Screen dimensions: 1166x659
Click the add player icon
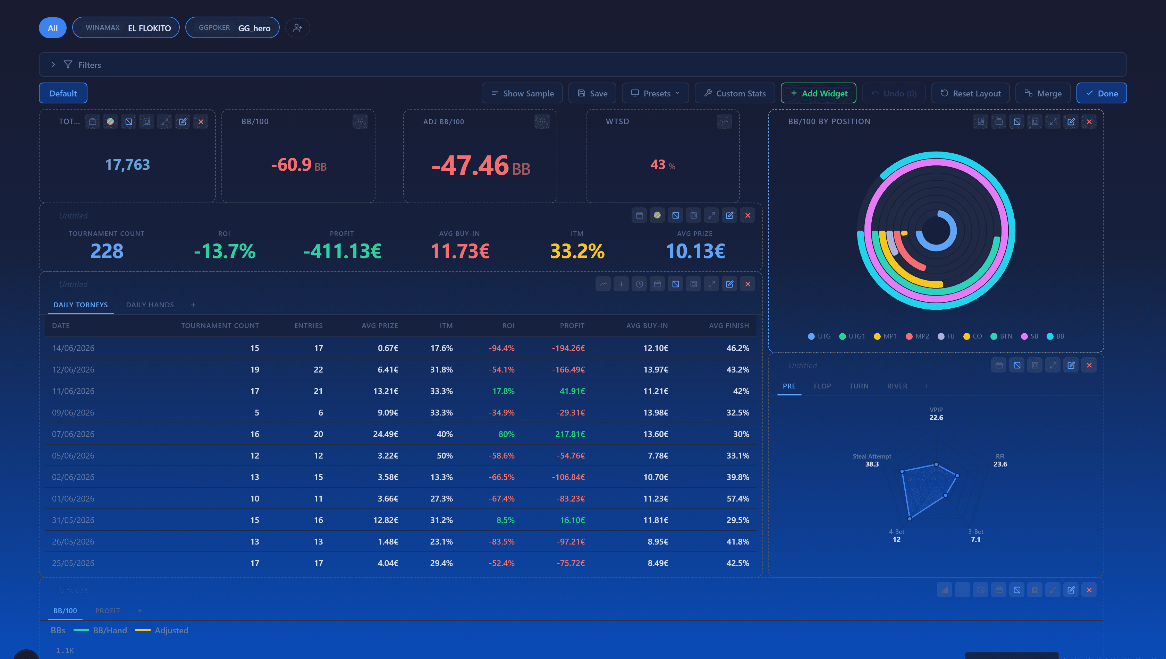point(297,28)
